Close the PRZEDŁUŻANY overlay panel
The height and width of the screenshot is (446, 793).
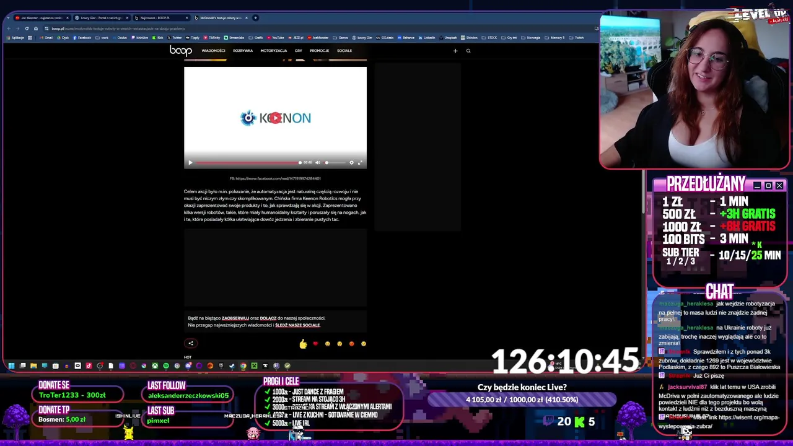[779, 185]
